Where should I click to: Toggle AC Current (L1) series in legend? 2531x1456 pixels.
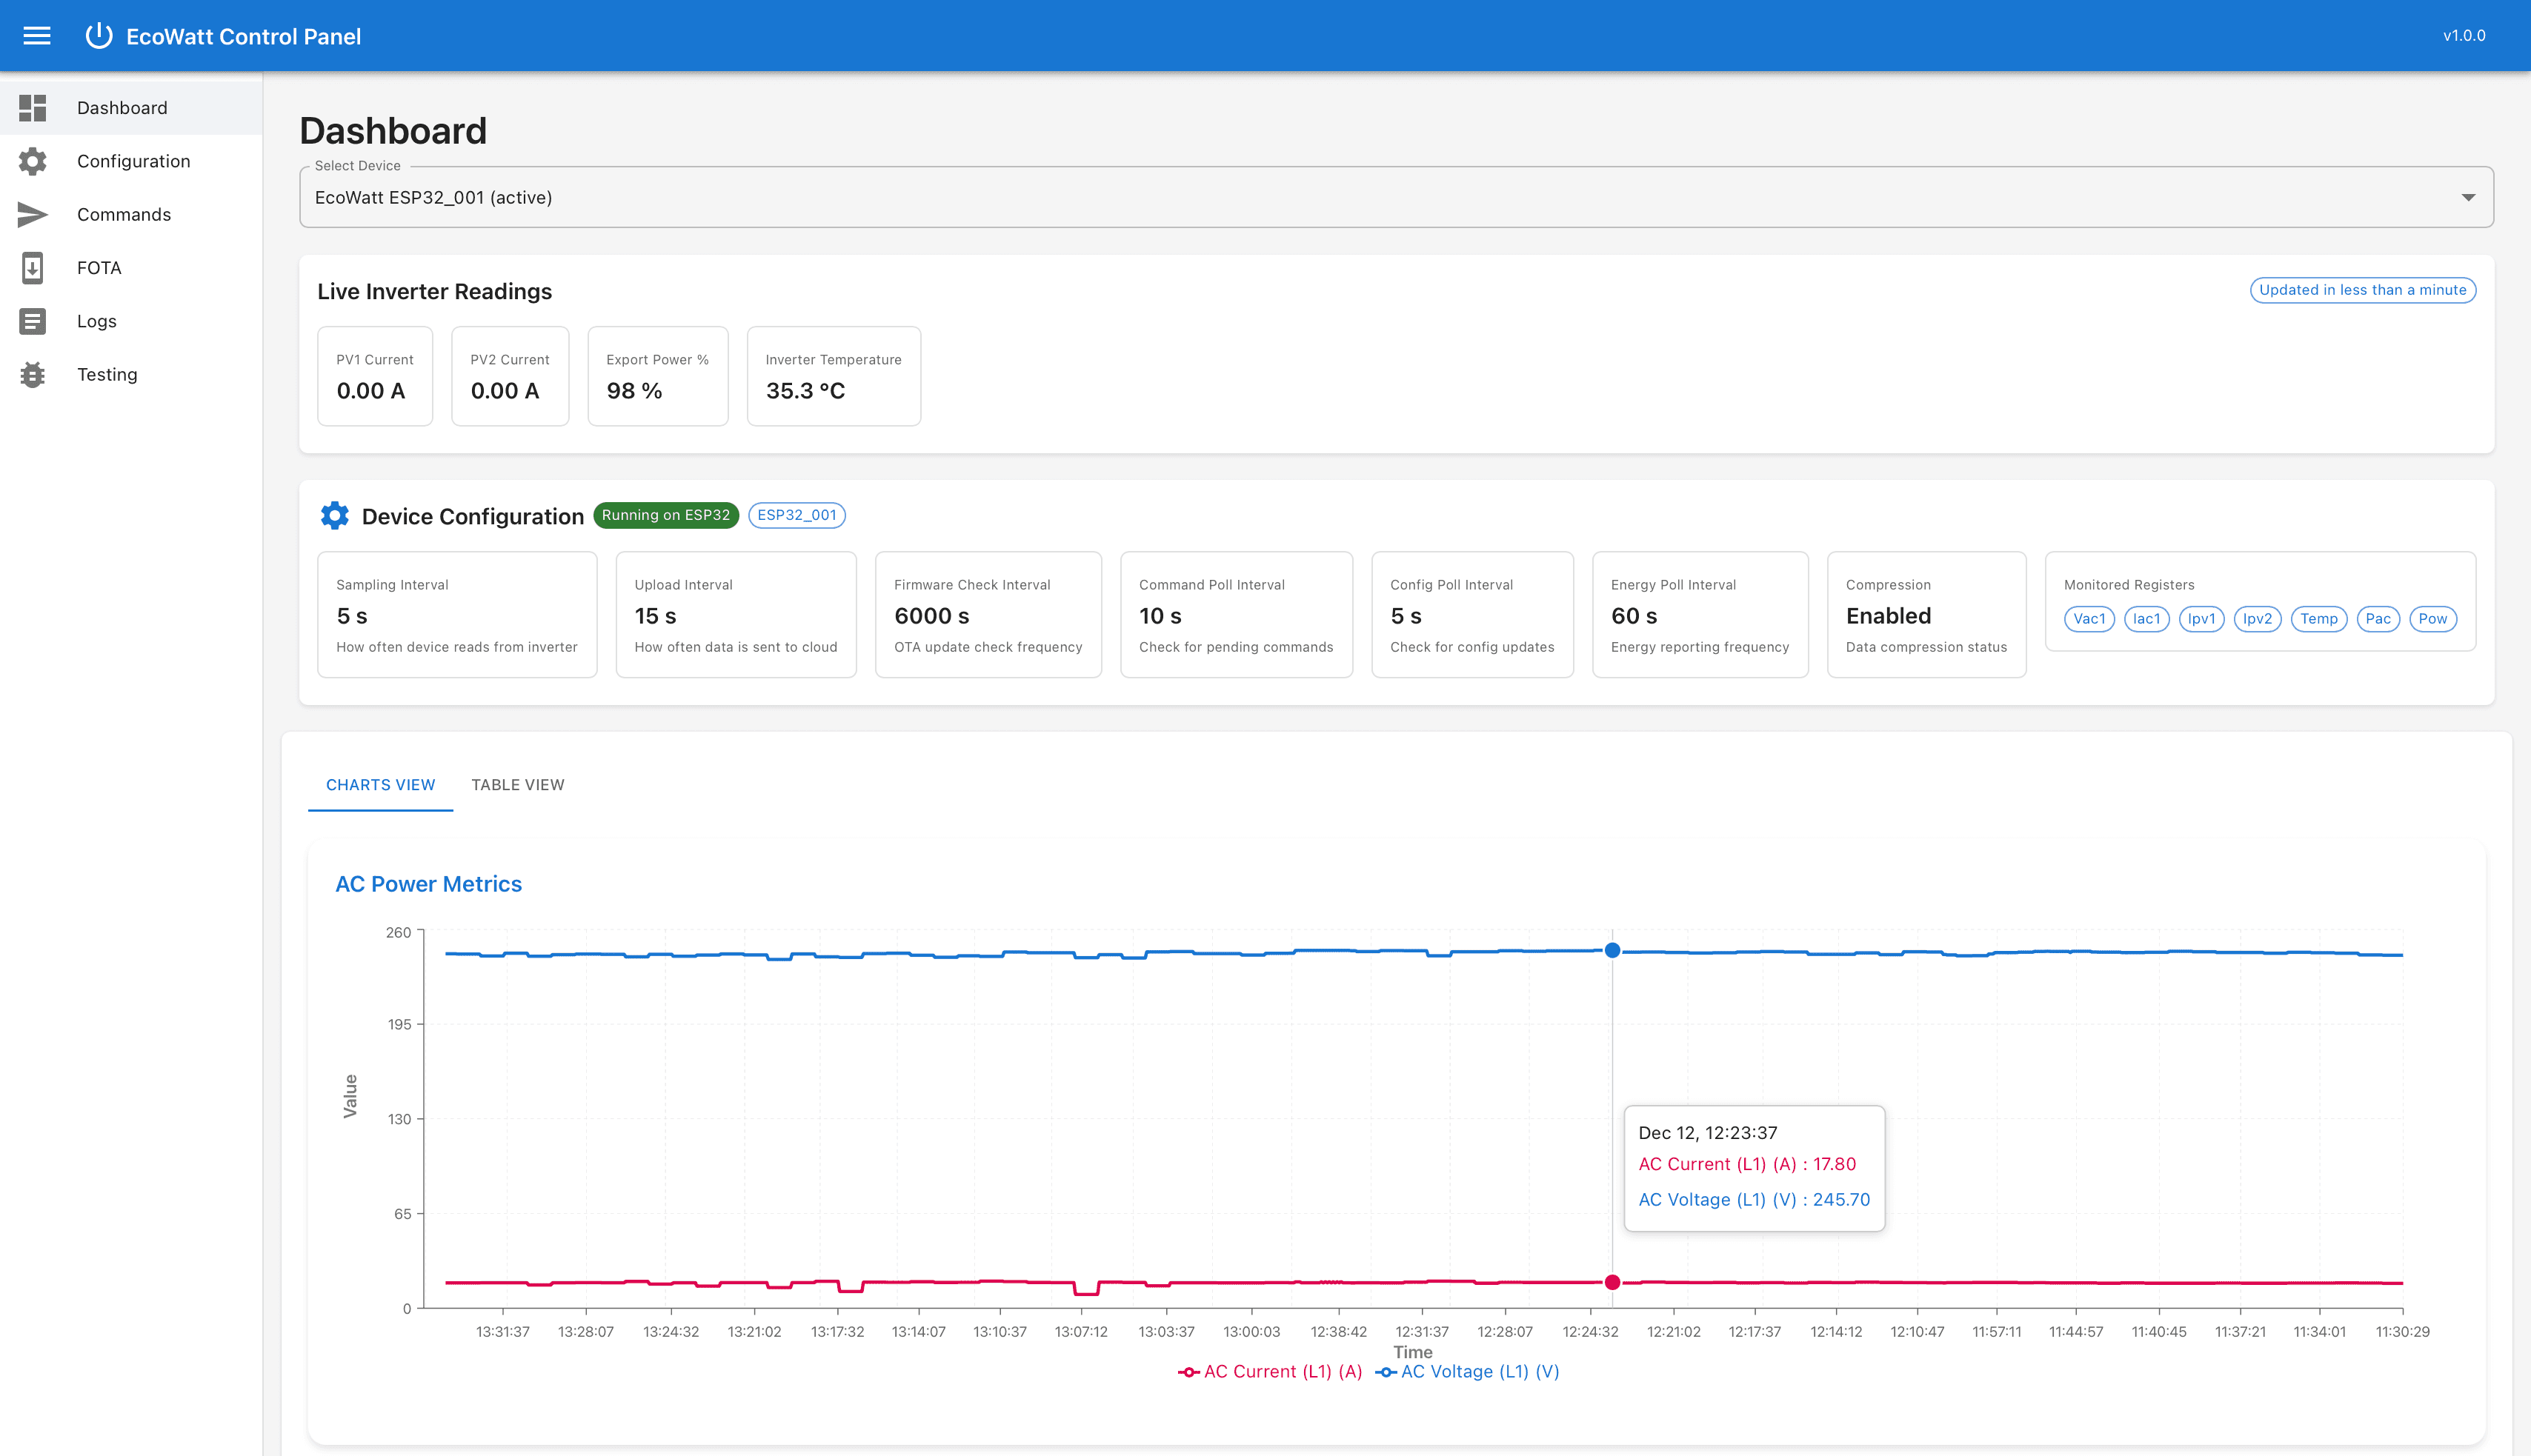pos(1271,1371)
